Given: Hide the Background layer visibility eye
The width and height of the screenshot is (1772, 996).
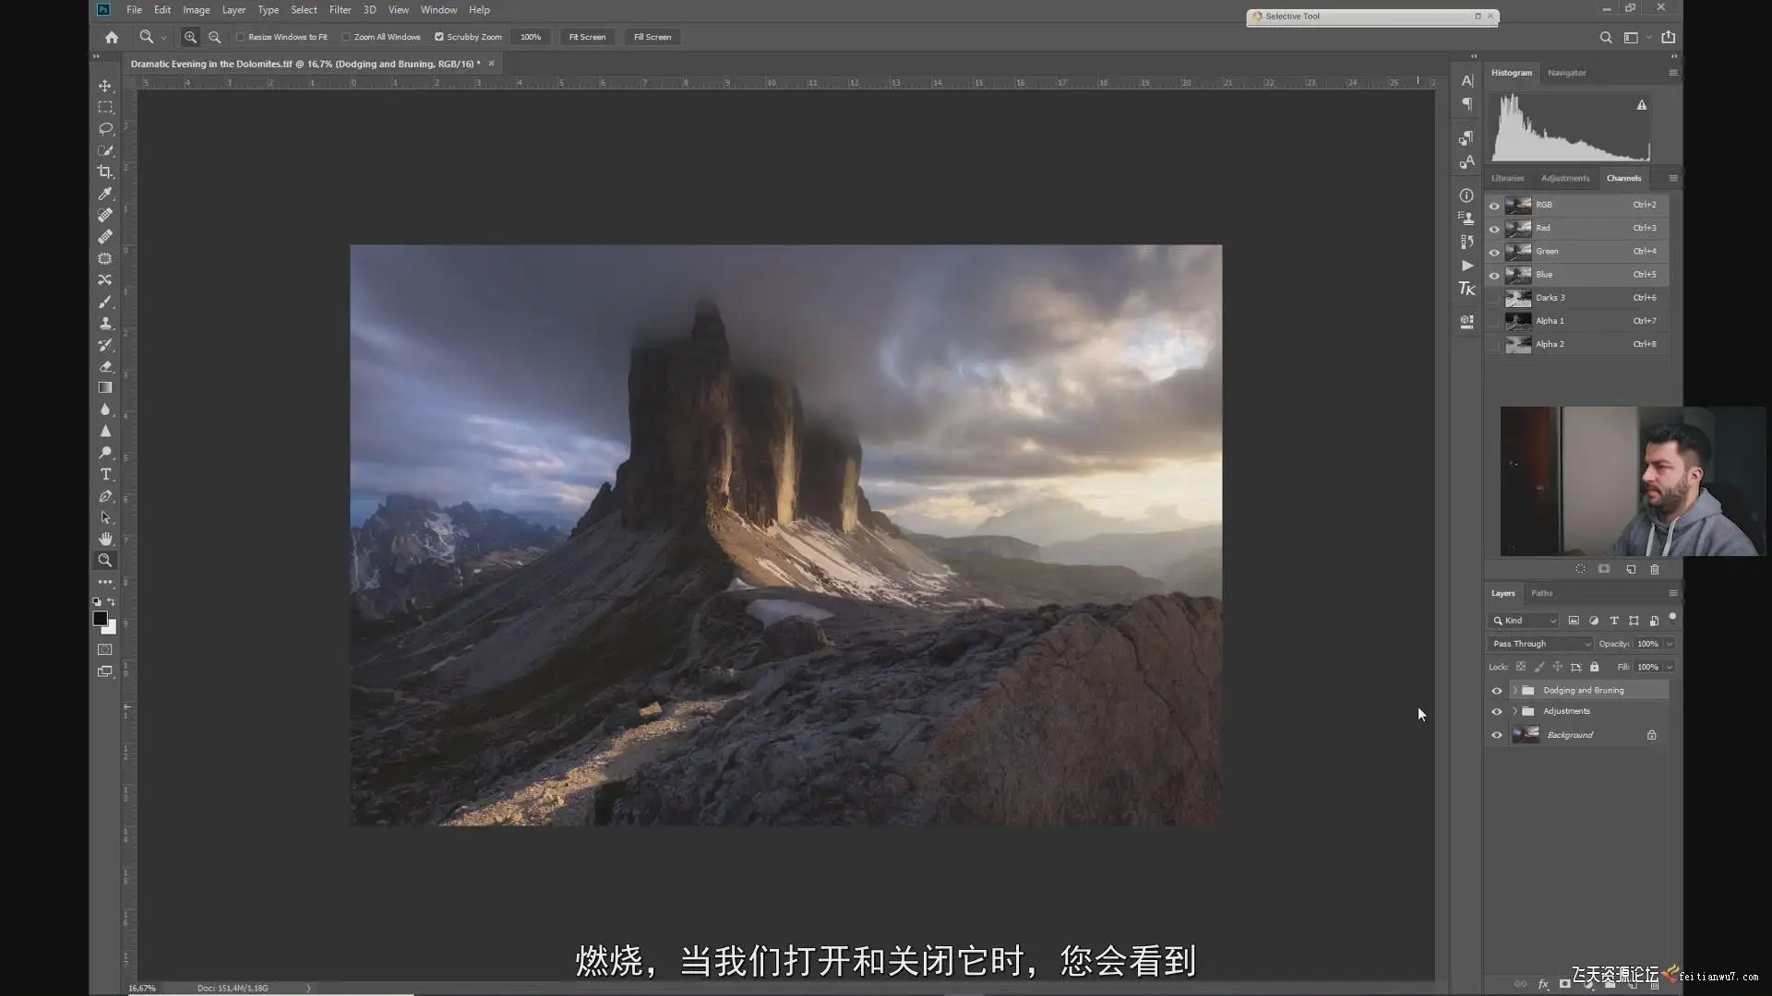Looking at the screenshot, I should tap(1497, 735).
